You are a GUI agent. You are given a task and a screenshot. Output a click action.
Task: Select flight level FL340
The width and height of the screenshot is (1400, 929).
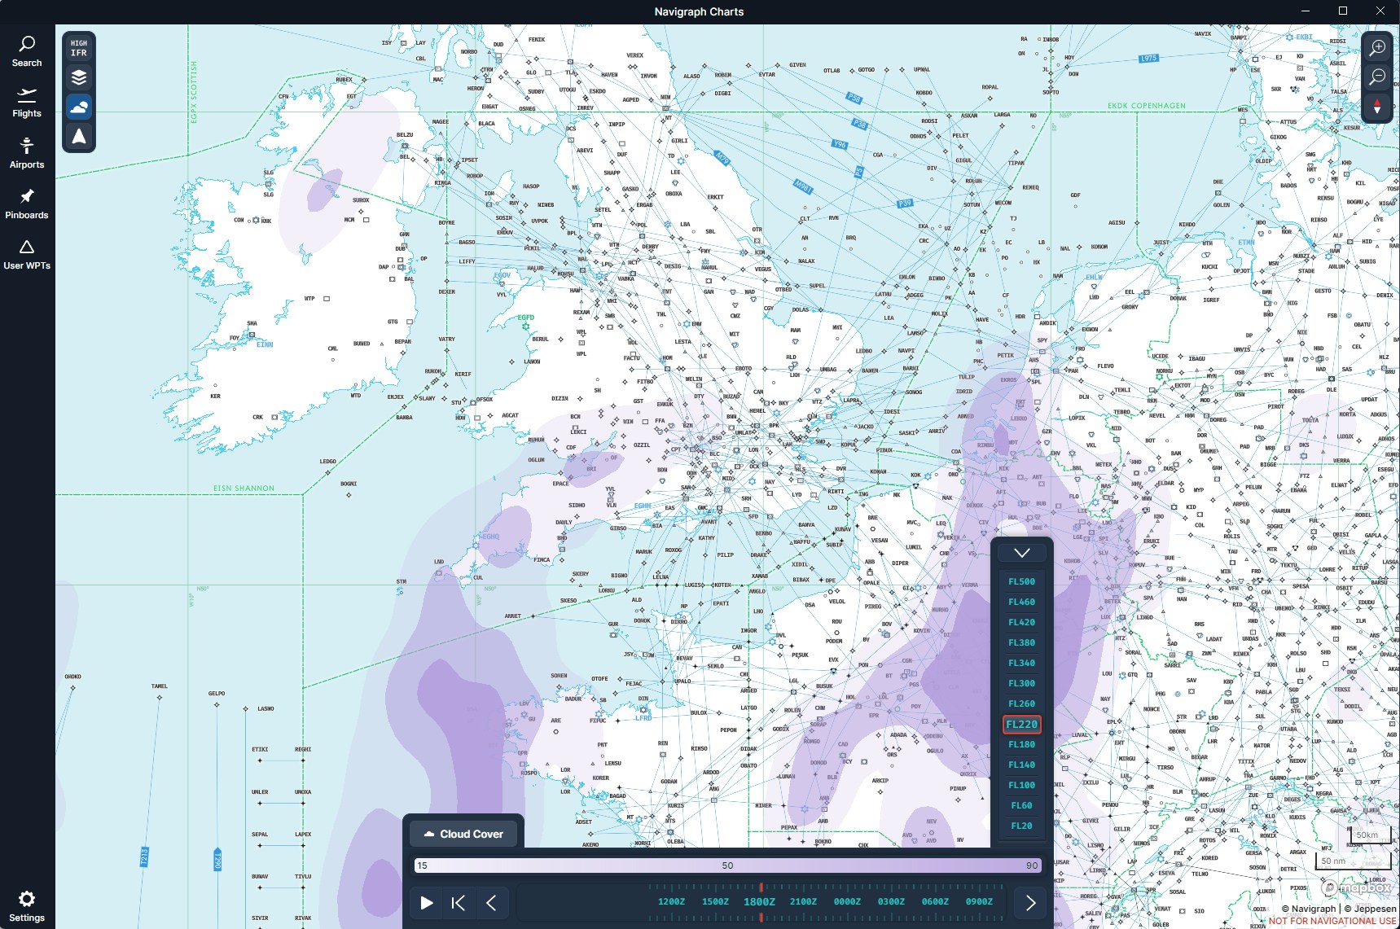point(1021,663)
